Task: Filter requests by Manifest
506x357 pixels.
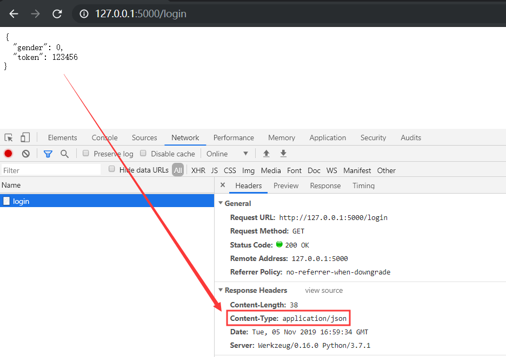Action: tap(357, 170)
